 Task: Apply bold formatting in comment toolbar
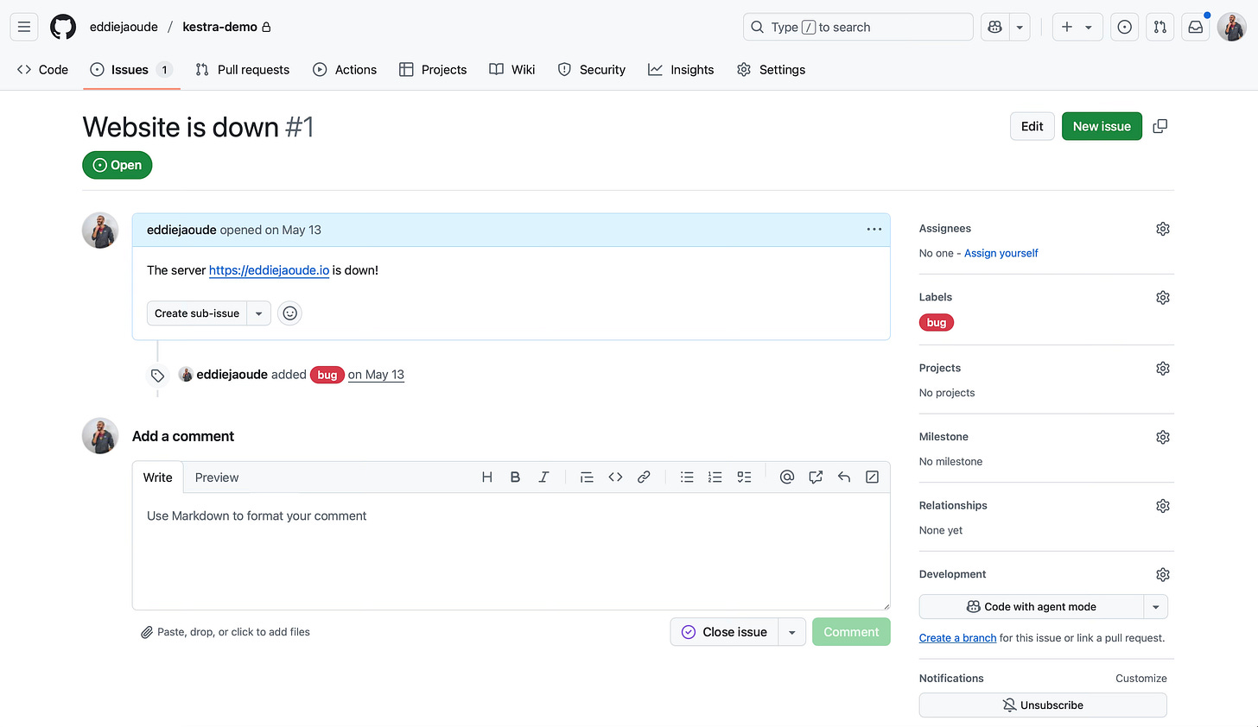click(x=515, y=477)
